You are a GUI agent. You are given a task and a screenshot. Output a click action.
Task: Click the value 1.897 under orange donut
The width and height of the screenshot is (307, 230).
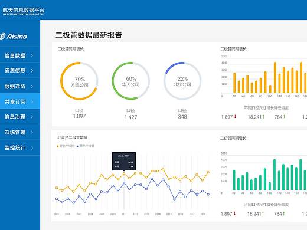[79, 116]
